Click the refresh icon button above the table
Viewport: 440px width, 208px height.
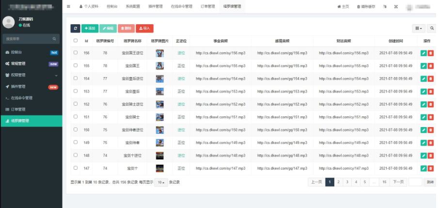75,29
